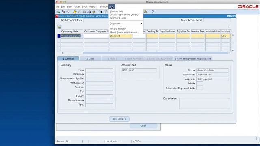Choose Oracle Applications Library menu item

124,15
